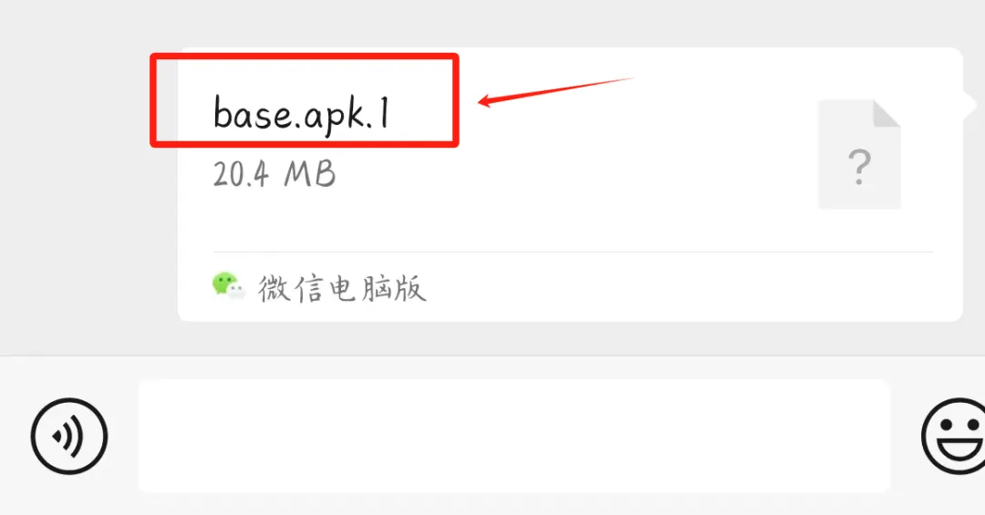Image resolution: width=985 pixels, height=515 pixels.
Task: Click the red arrow annotation
Action: [556, 92]
